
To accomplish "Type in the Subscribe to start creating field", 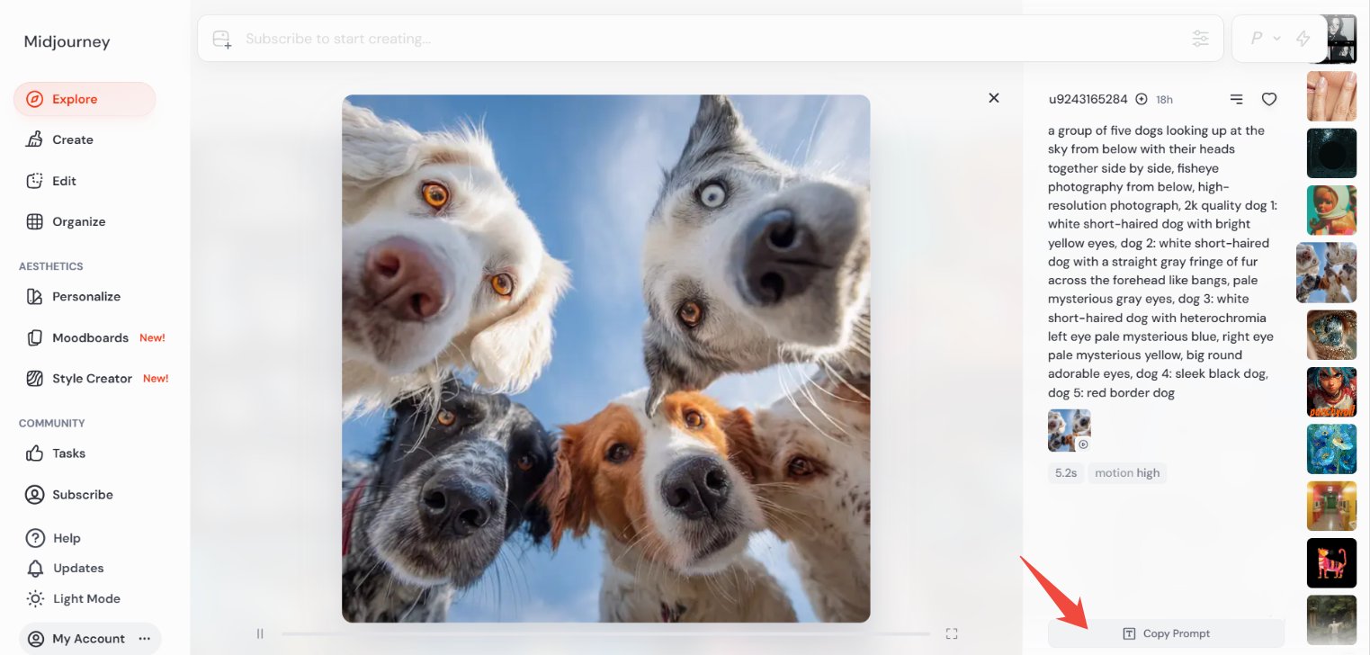I will (702, 39).
